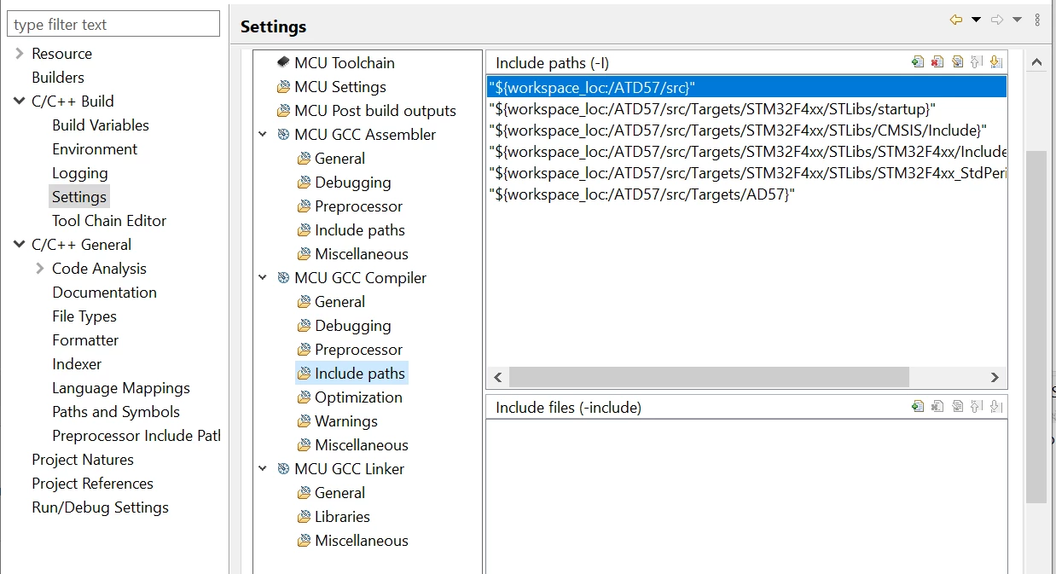Select Debugging under MCU GCC Compiler
The height and width of the screenshot is (574, 1056).
tap(353, 325)
